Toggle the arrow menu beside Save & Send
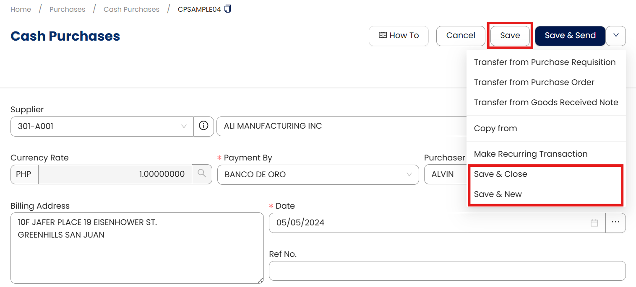636x287 pixels. (x=616, y=36)
